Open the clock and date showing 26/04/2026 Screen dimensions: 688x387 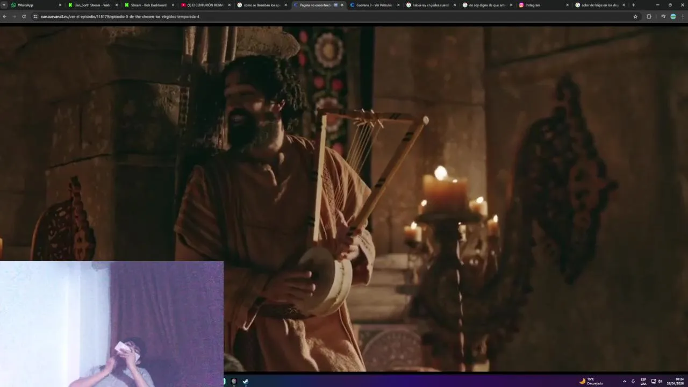point(676,381)
